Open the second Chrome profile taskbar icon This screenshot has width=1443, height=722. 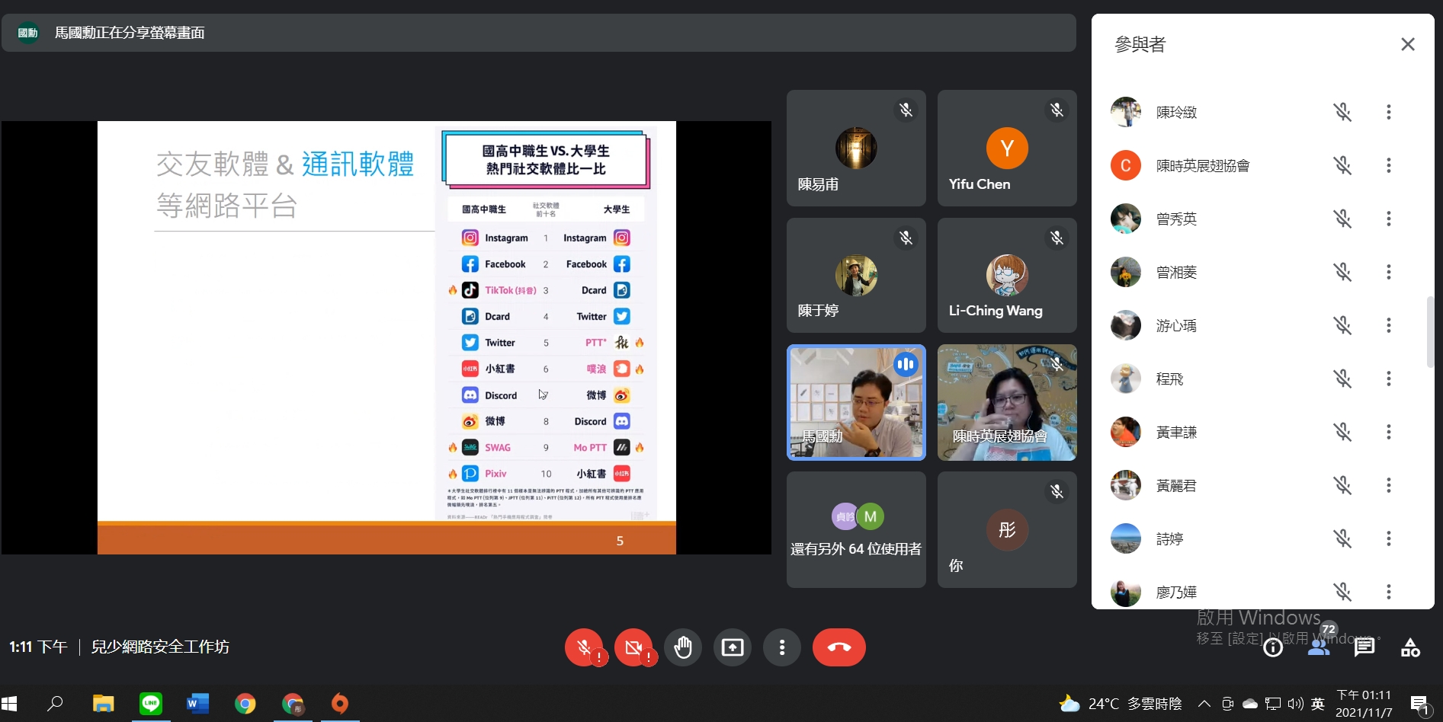pyautogui.click(x=293, y=704)
